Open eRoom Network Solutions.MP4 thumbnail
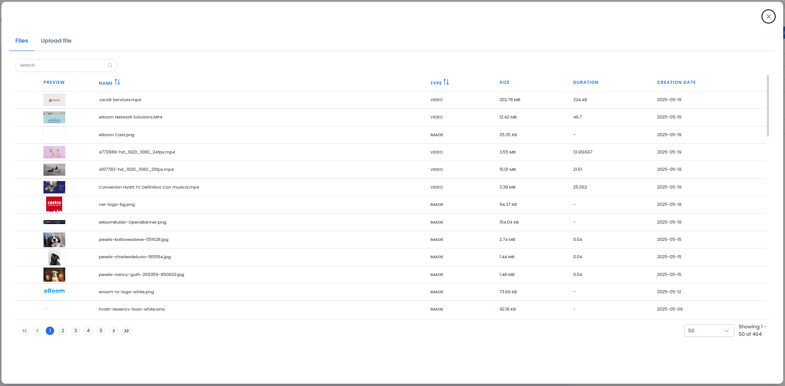 tap(54, 117)
